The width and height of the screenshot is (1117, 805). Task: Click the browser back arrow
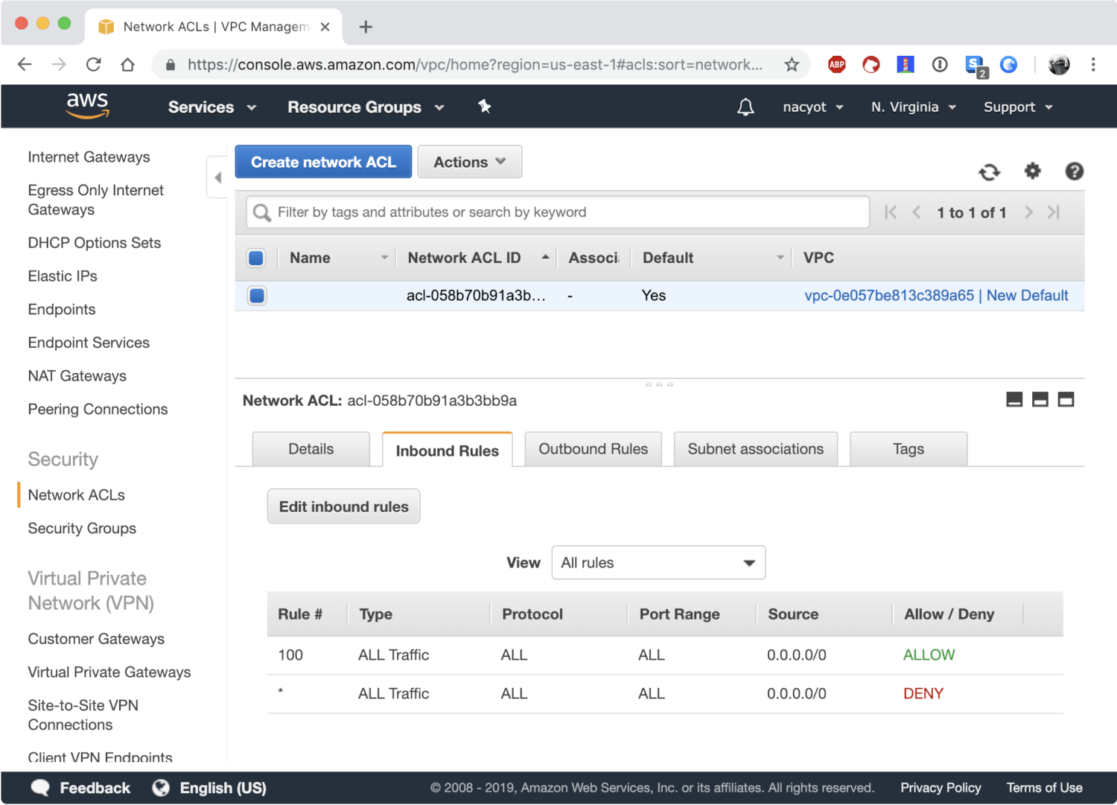tap(25, 65)
